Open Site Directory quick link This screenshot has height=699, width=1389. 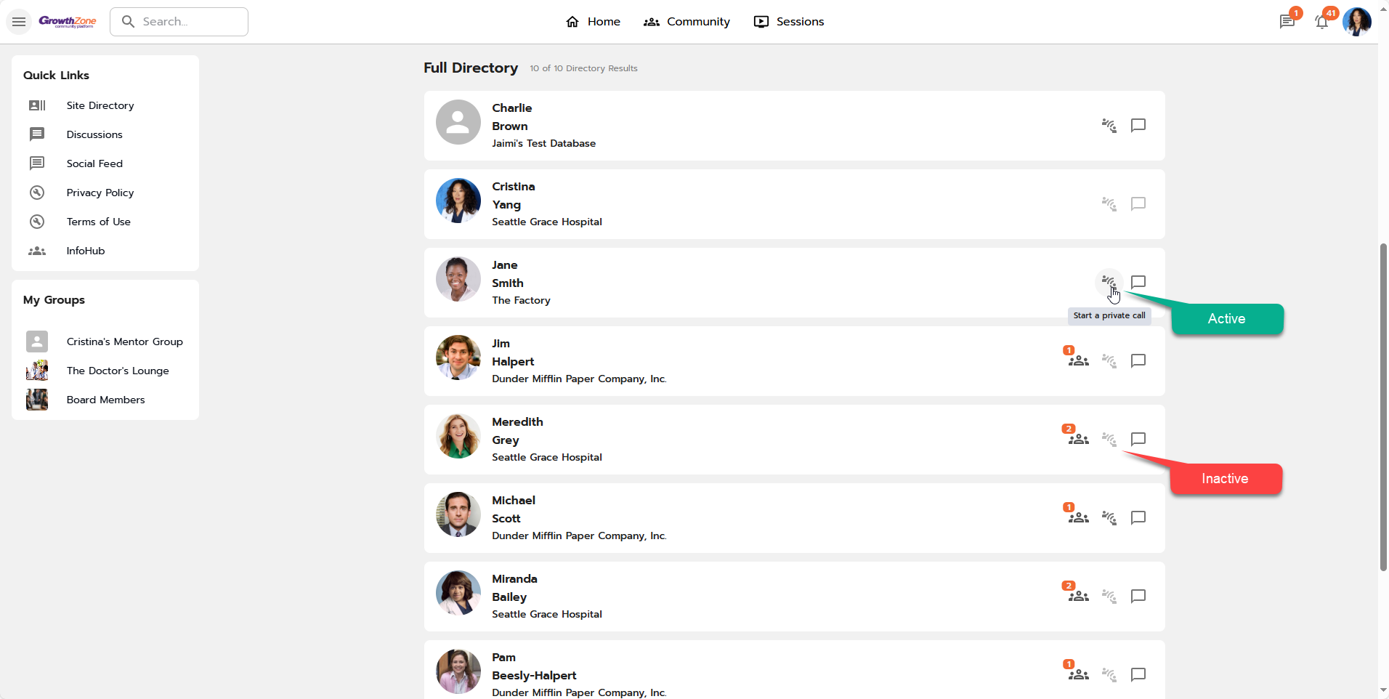(x=100, y=105)
